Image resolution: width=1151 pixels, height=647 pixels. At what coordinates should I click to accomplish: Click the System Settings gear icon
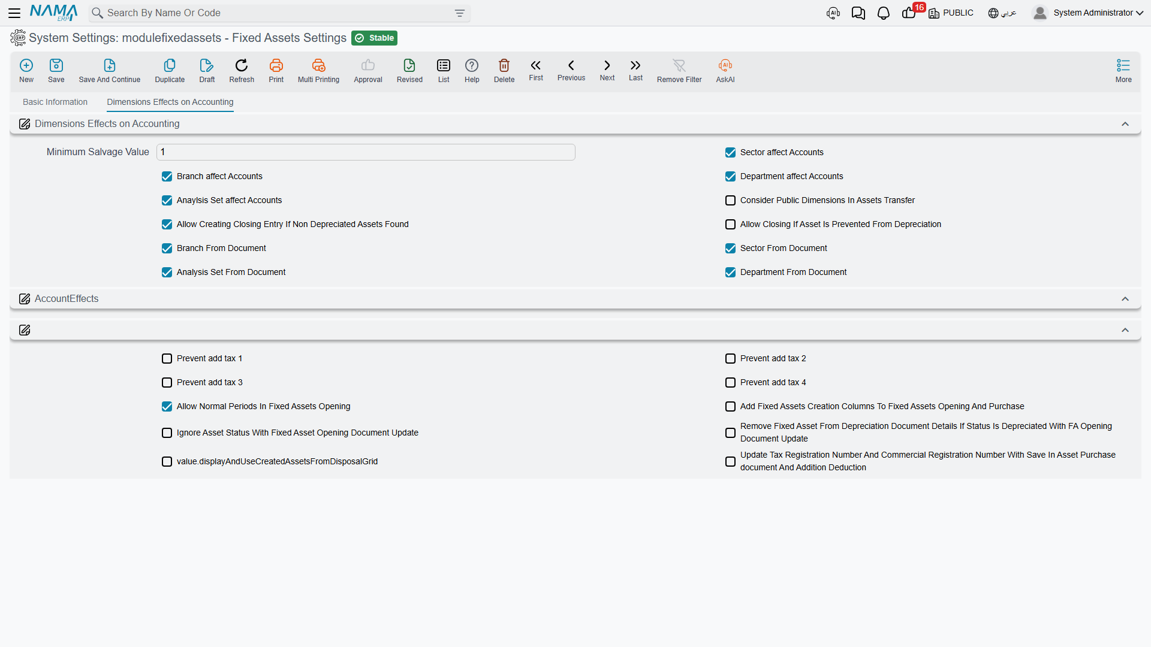tap(18, 38)
